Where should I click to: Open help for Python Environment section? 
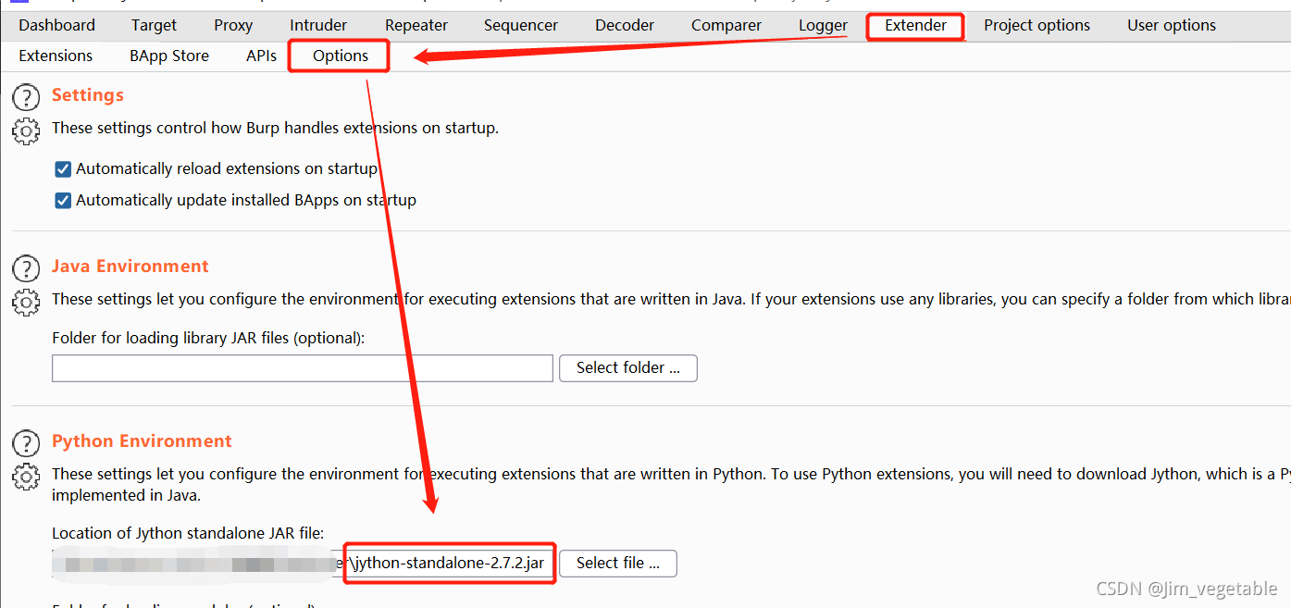click(x=26, y=442)
